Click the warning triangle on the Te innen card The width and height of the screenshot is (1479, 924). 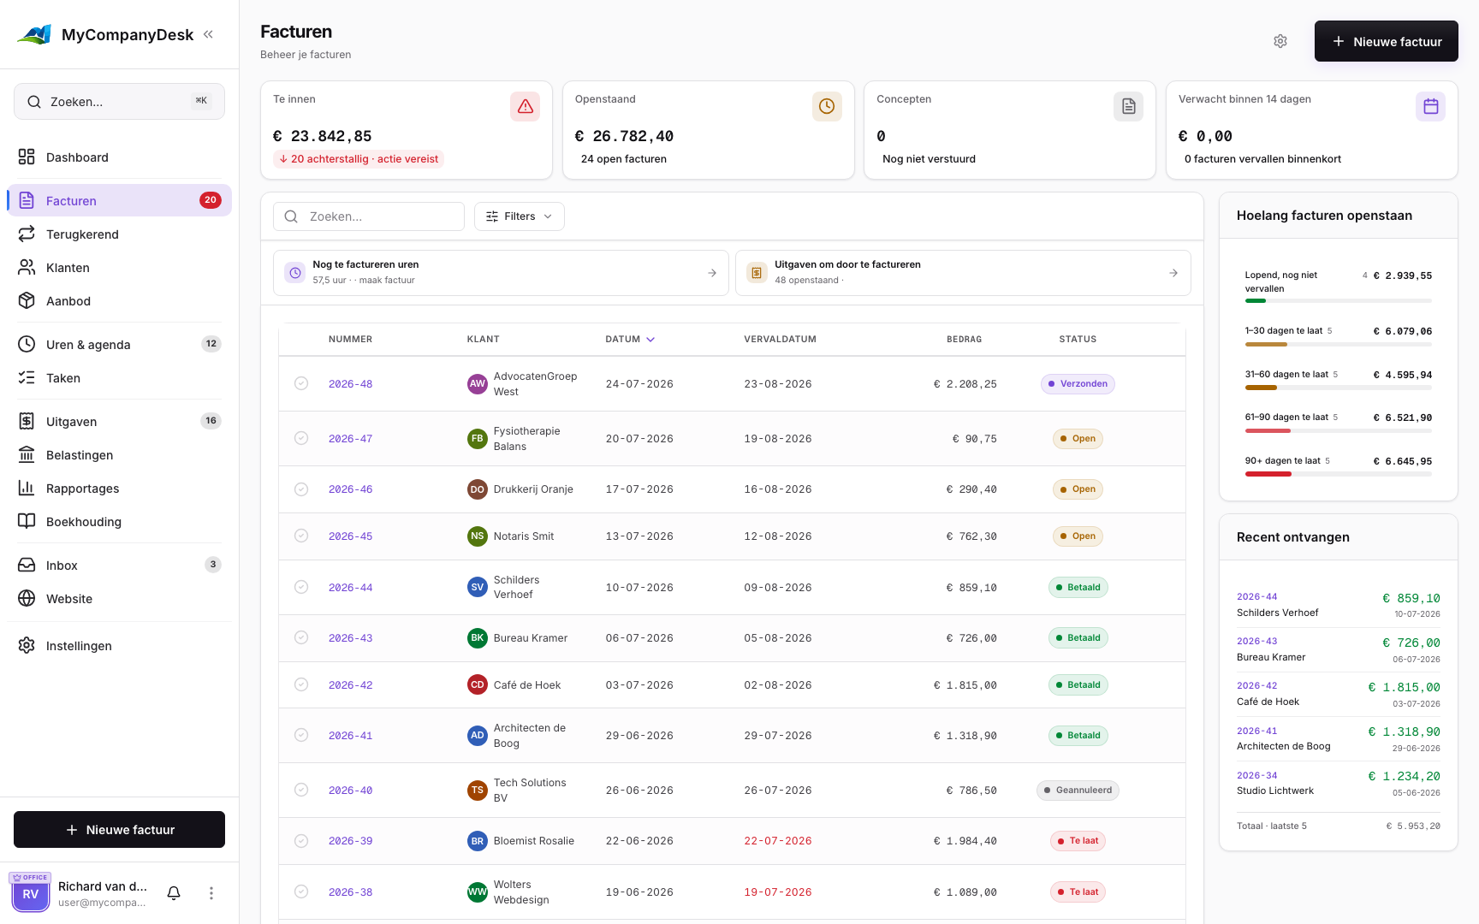click(525, 106)
